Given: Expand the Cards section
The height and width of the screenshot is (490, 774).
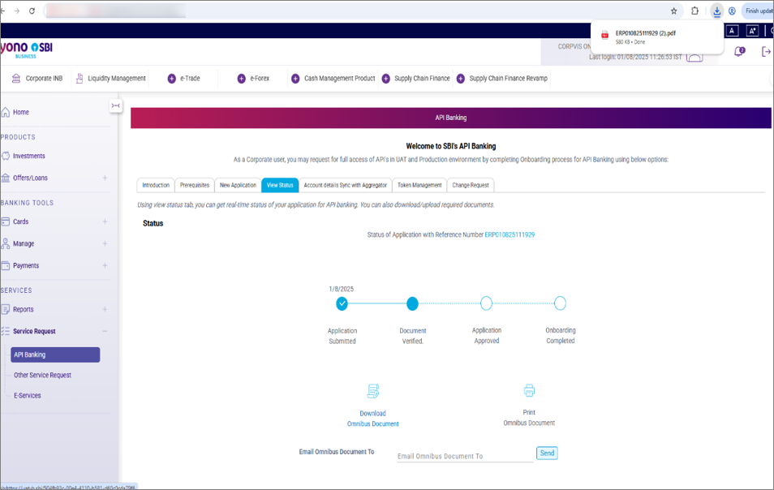Looking at the screenshot, I should click(105, 221).
